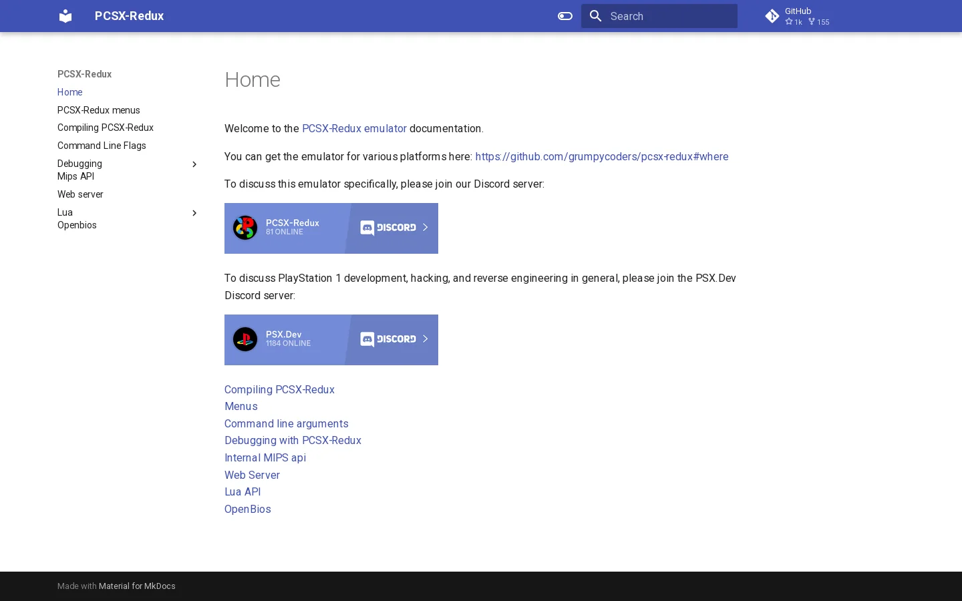This screenshot has width=962, height=601.
Task: Open Debugging with PCSX-Redux link
Action: [293, 440]
